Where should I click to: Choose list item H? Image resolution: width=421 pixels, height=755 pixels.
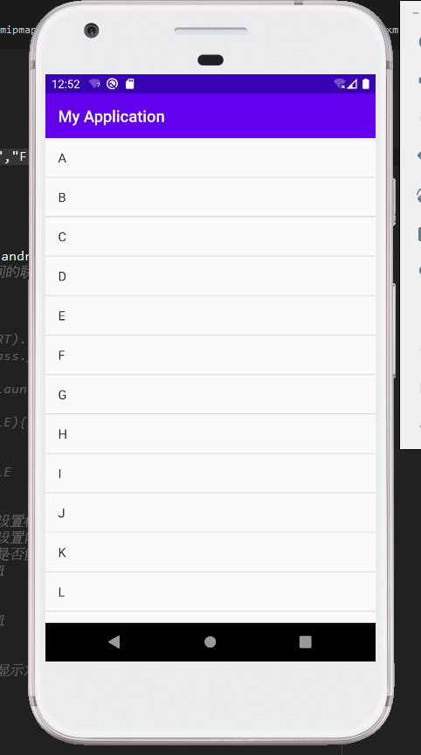point(210,434)
